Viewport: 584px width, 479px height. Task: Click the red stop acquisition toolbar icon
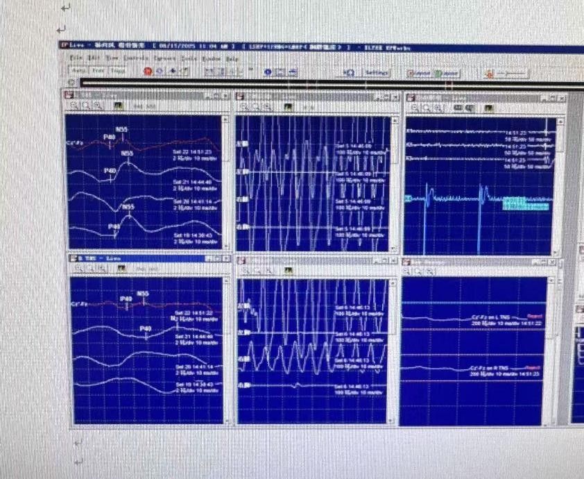coord(148,72)
